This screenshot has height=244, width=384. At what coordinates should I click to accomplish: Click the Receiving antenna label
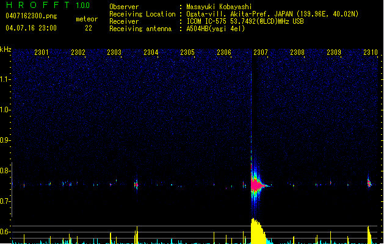pyautogui.click(x=140, y=29)
